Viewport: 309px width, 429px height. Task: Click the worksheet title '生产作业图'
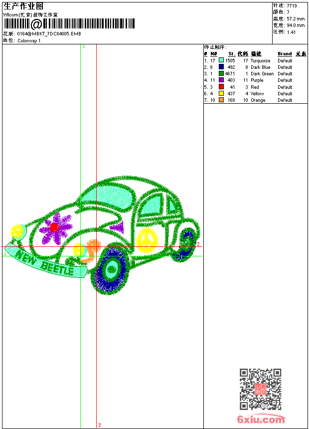23,6
